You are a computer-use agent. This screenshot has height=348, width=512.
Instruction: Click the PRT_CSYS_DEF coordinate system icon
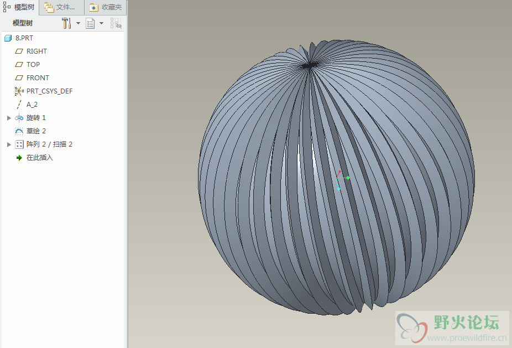click(x=19, y=91)
